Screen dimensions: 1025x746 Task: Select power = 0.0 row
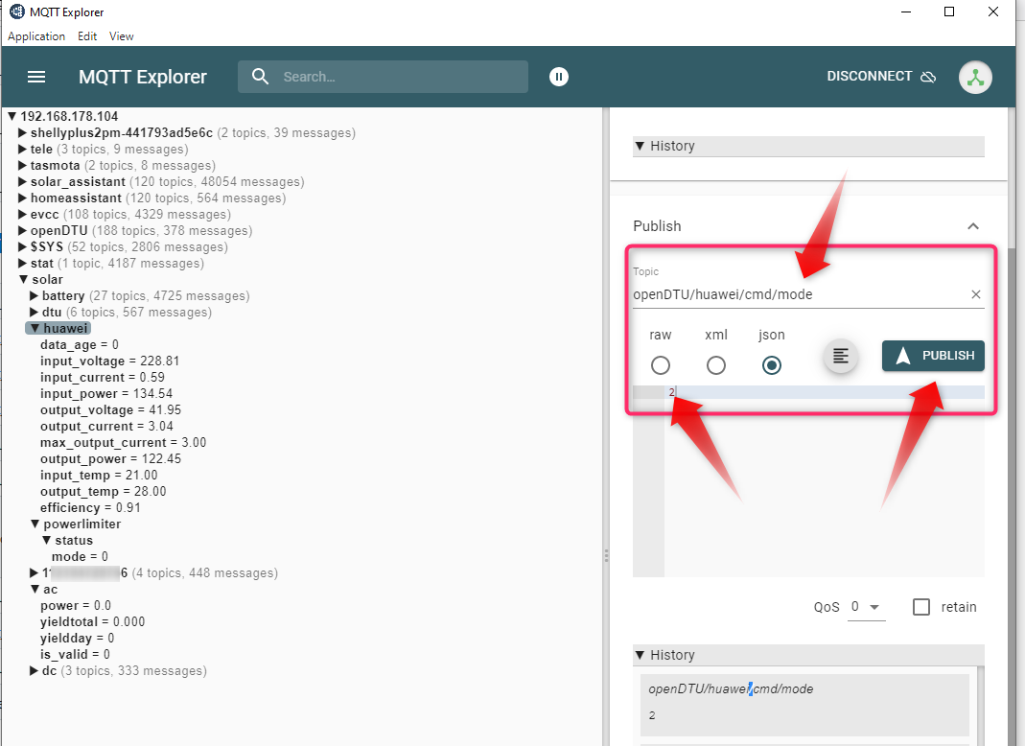tap(75, 606)
